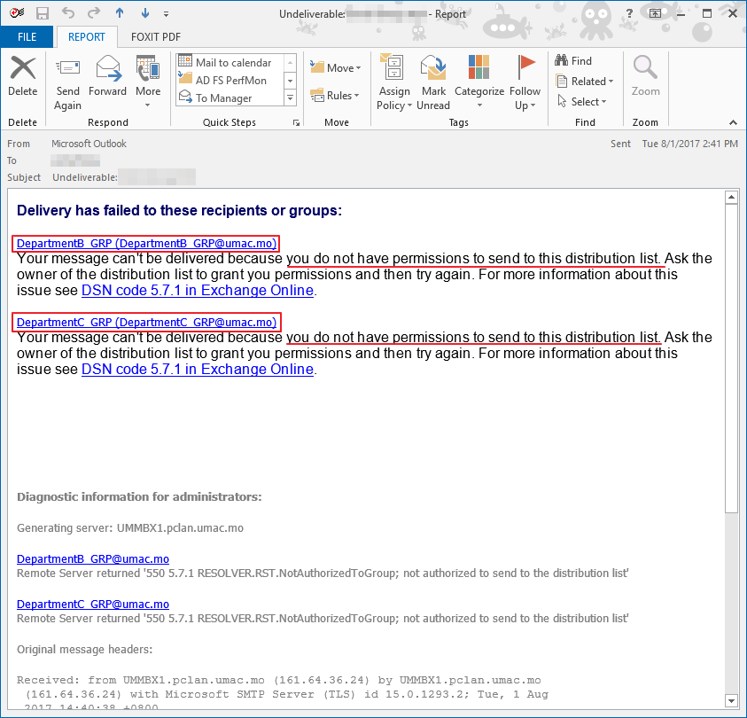
Task: Collapse the ribbon with the caret
Action: tap(733, 123)
